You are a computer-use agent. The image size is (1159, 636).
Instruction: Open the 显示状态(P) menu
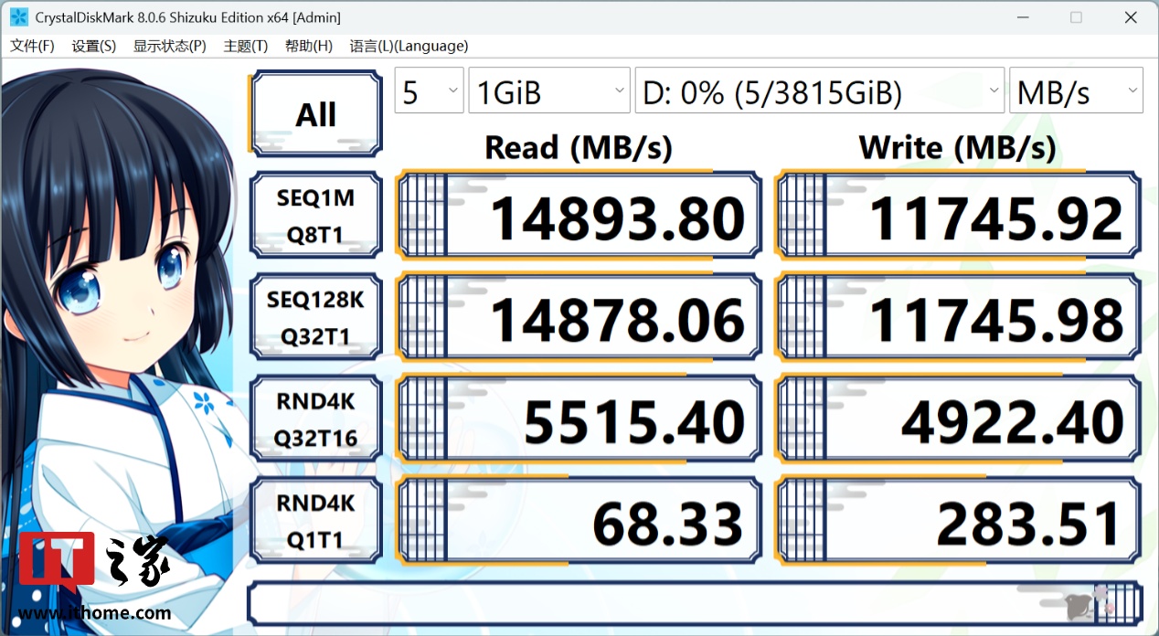pos(170,46)
